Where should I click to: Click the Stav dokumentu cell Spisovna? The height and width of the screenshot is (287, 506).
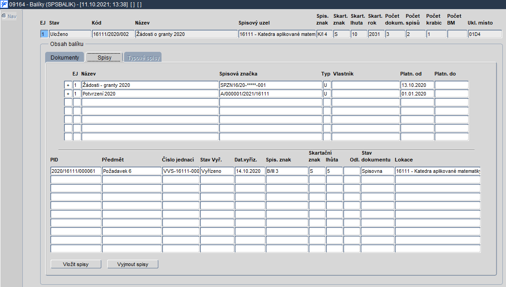pyautogui.click(x=377, y=171)
